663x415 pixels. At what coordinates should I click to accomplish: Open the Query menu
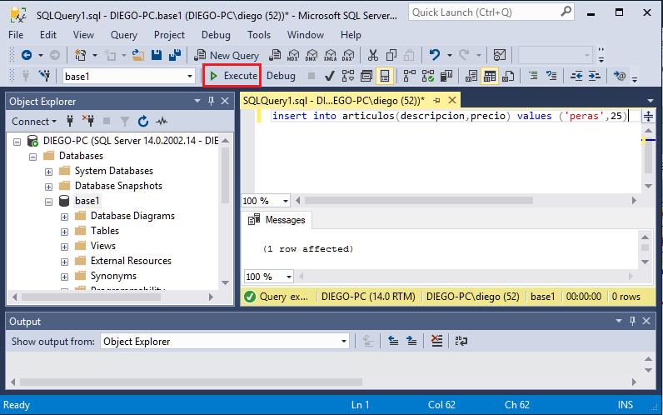coord(123,35)
